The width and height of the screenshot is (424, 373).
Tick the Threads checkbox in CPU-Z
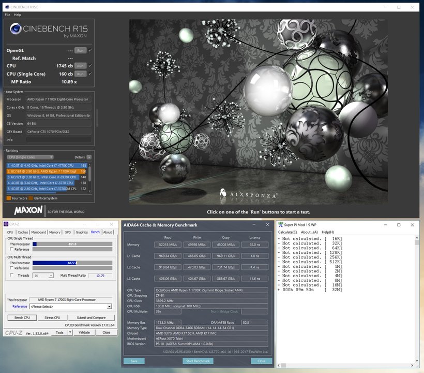click(x=11, y=275)
